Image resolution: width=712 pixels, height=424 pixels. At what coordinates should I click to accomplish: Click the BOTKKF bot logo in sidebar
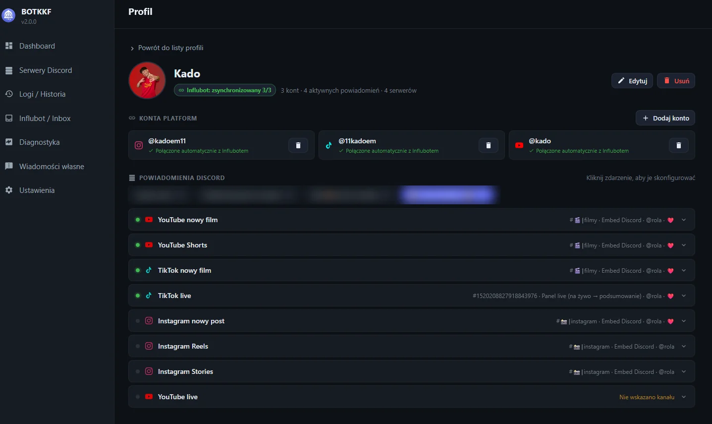(x=8, y=16)
